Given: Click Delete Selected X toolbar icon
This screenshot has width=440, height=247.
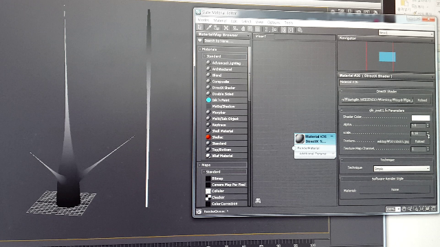Looking at the screenshot, I should [226, 28].
